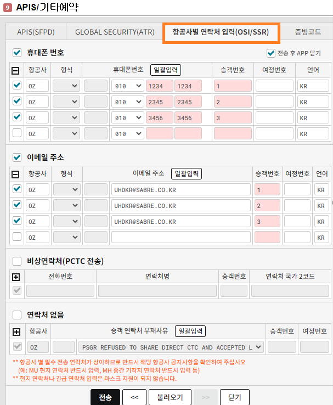Enable the 연락처 없음 section checkbox
The width and height of the screenshot is (333, 405).
(17, 315)
